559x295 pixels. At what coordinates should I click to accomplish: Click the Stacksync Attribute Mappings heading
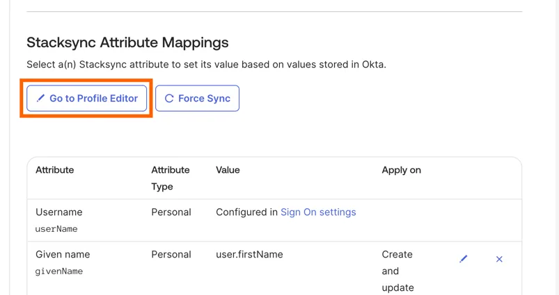coord(127,42)
